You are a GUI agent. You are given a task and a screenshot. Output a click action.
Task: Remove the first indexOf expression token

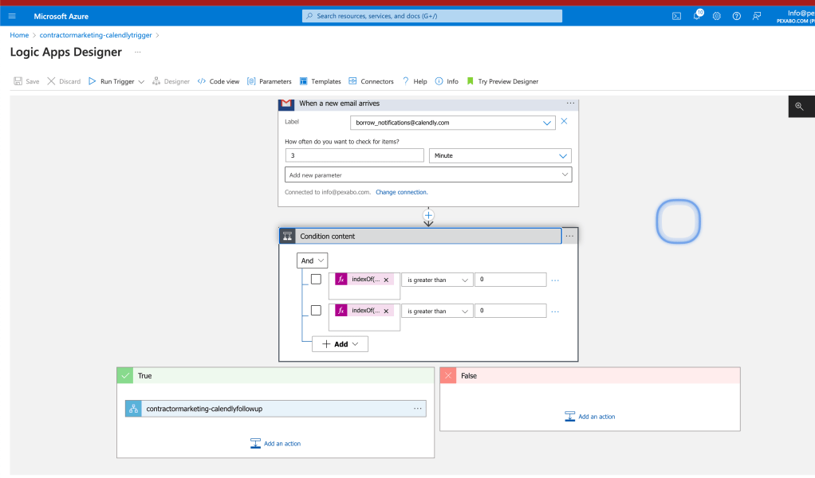pos(386,280)
